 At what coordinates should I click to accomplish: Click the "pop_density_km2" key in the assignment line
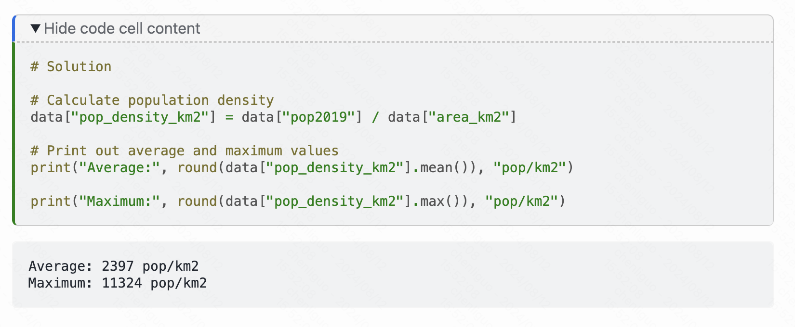(140, 117)
